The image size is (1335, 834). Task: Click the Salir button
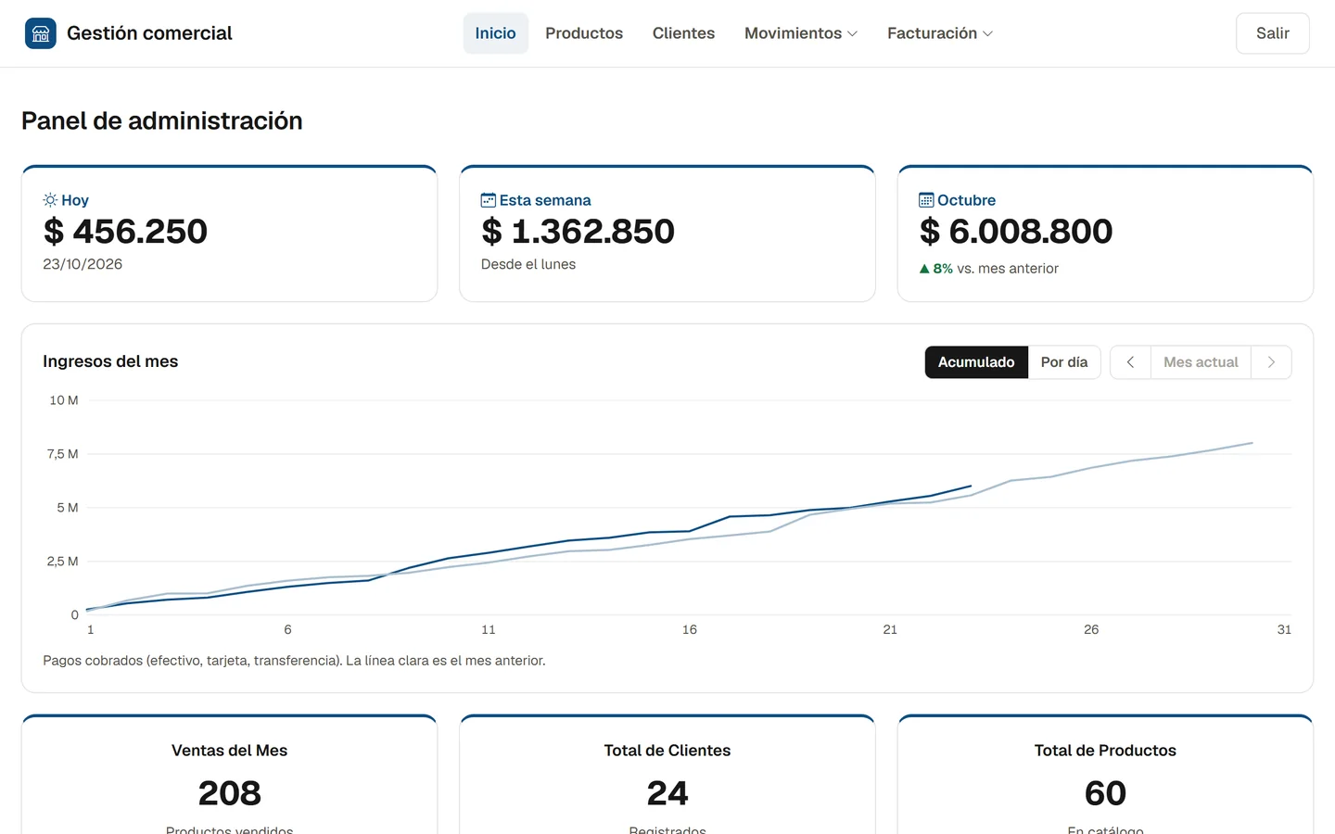coord(1273,33)
